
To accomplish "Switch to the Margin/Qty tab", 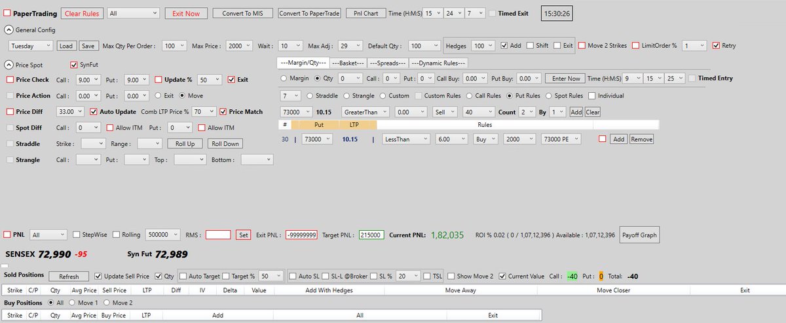I will coord(303,63).
